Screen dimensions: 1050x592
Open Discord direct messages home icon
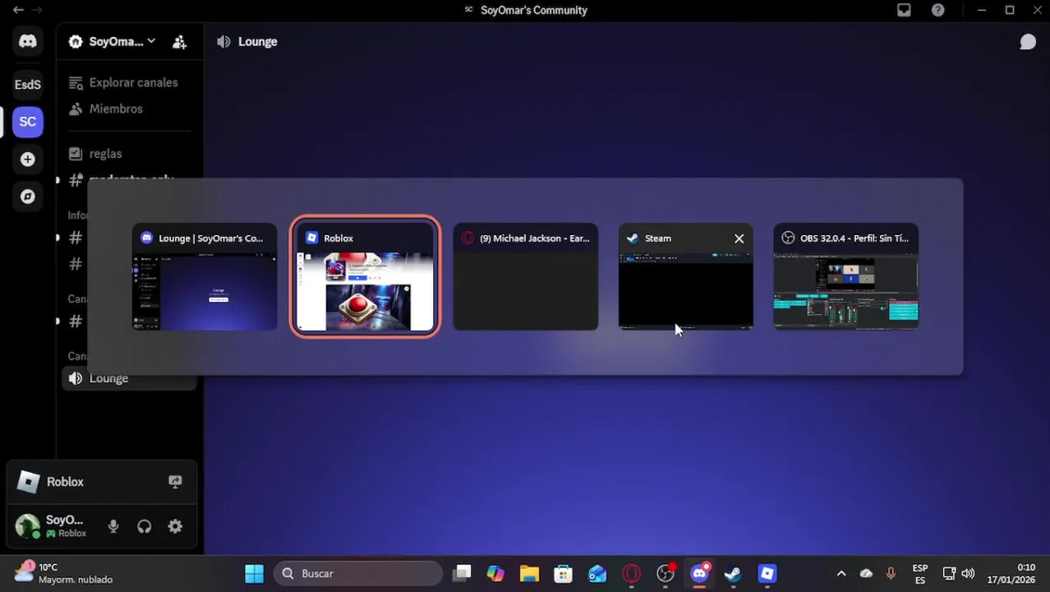pyautogui.click(x=28, y=41)
